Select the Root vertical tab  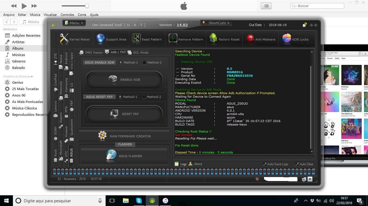click(55, 156)
